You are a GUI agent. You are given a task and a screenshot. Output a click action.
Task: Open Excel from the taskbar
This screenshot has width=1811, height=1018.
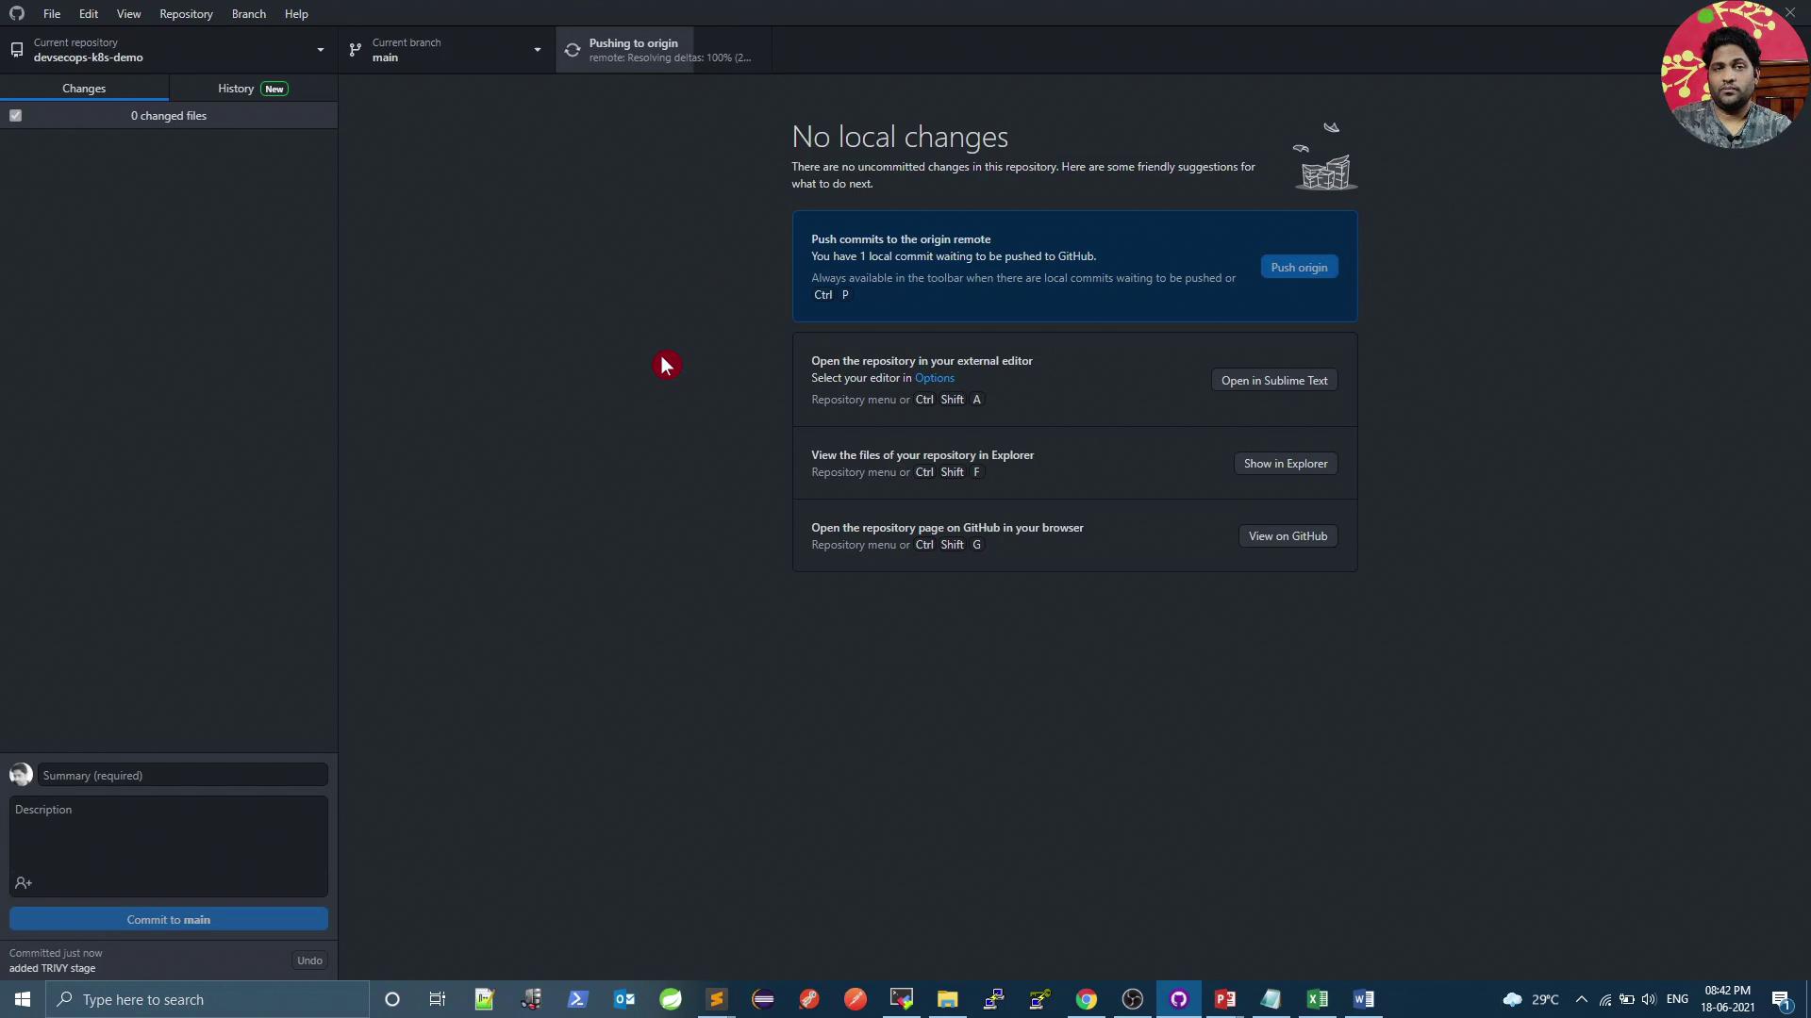tap(1318, 999)
